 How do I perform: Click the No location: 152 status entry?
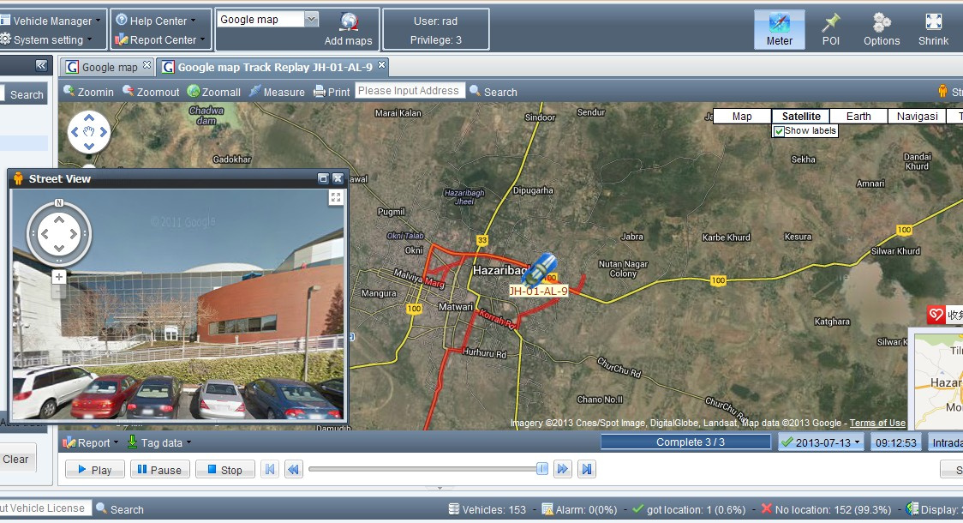pos(826,509)
